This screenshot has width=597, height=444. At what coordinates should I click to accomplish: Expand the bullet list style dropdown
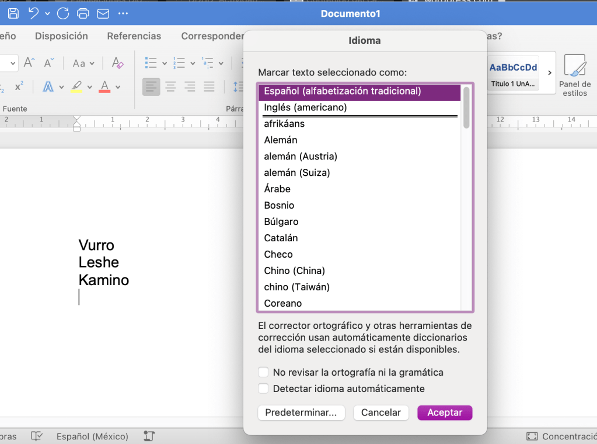tap(165, 63)
